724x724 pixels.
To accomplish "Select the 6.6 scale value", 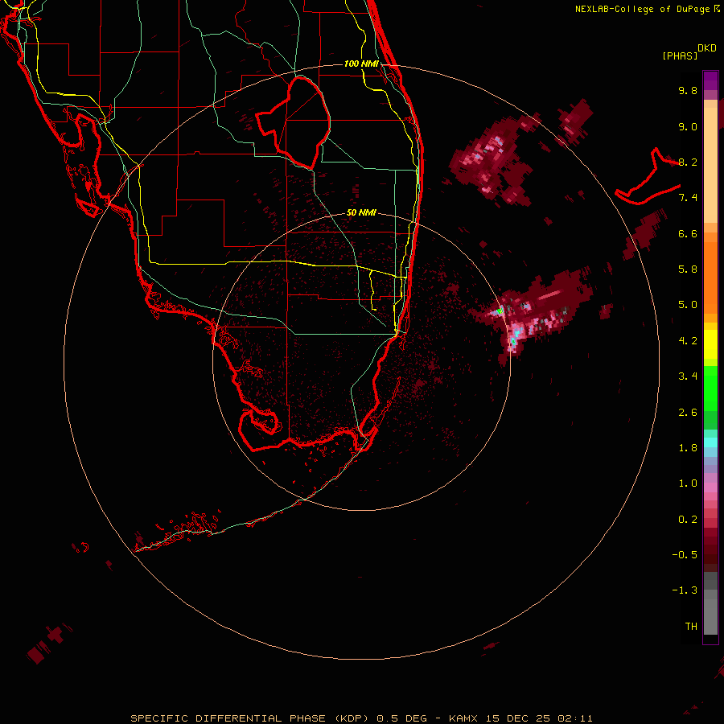I will 688,233.
